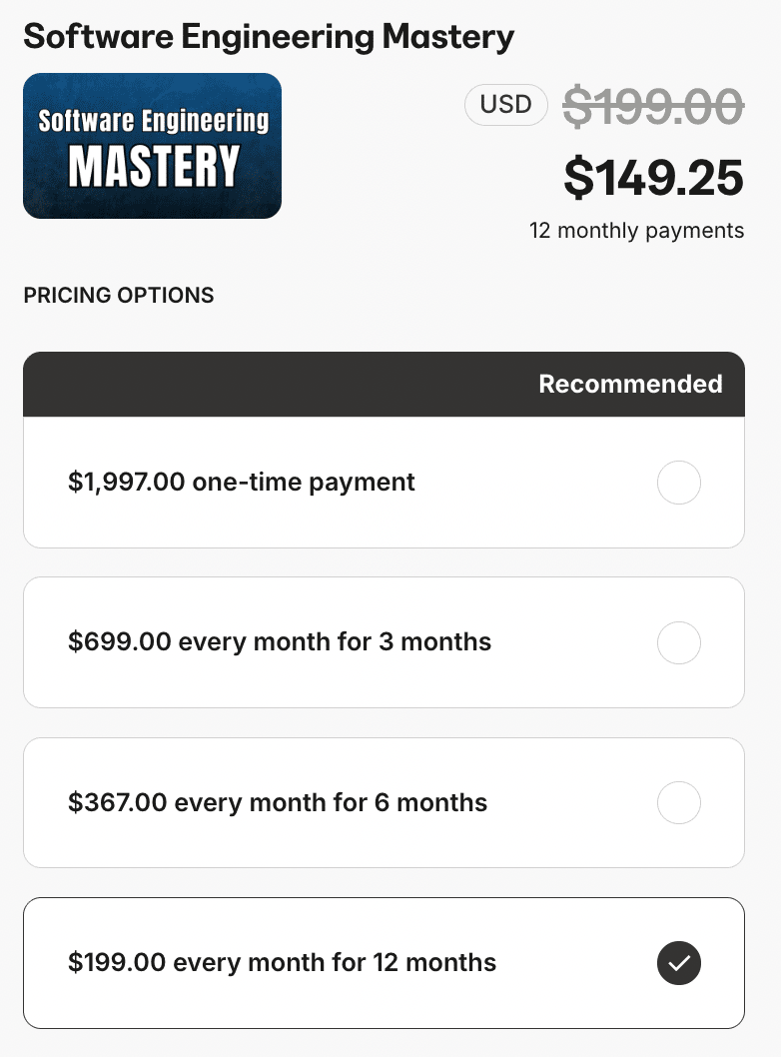This screenshot has height=1057, width=781.
Task: Click the PRICING OPTIONS heading
Action: [119, 296]
